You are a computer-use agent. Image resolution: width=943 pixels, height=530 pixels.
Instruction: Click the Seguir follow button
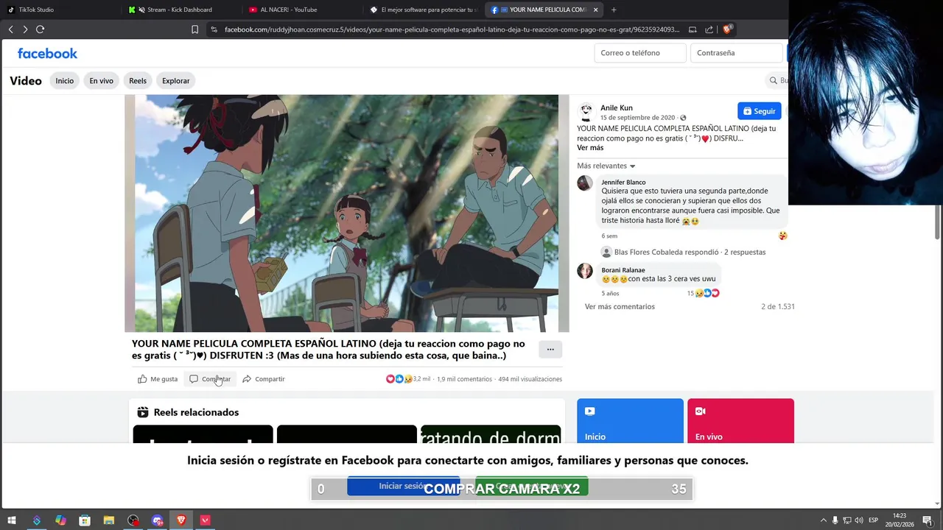[759, 111]
